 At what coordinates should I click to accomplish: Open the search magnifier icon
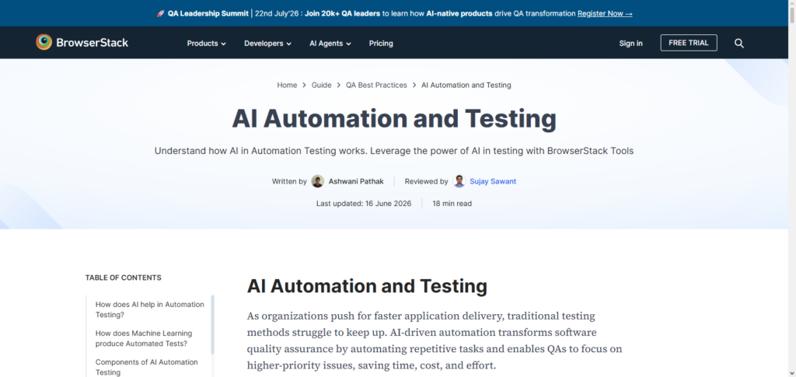[x=739, y=43]
